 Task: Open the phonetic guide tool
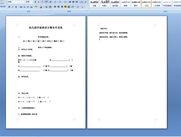(x=46, y=2)
